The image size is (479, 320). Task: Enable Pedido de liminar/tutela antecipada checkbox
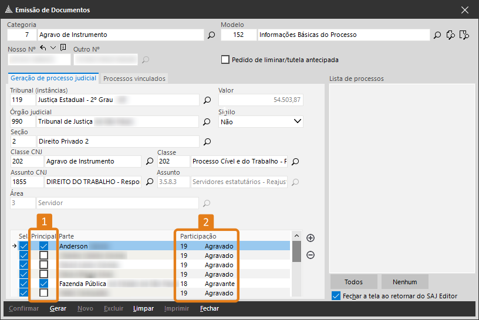click(x=225, y=59)
